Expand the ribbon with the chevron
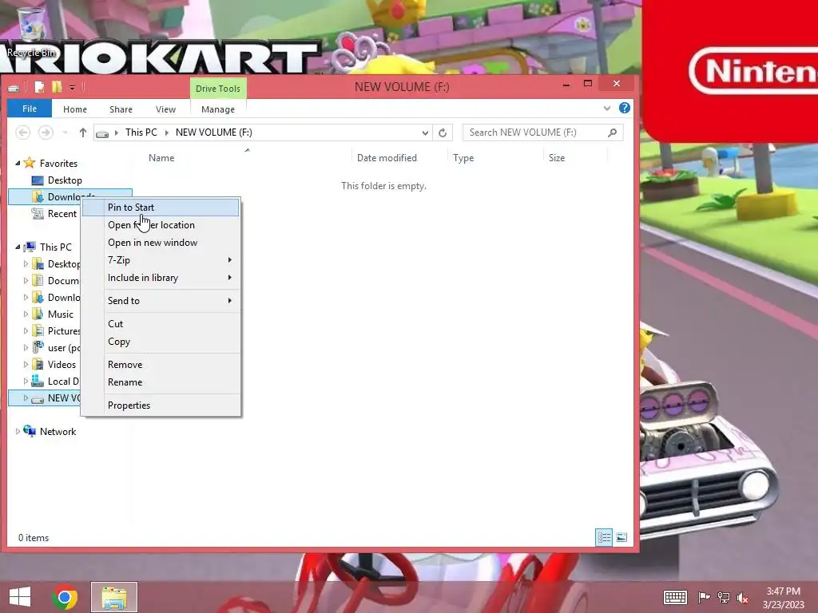818x613 pixels. (x=607, y=109)
